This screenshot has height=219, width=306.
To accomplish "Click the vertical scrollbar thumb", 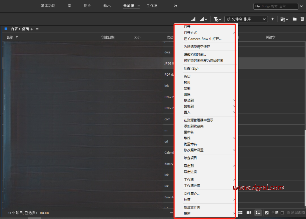I will click(305, 168).
